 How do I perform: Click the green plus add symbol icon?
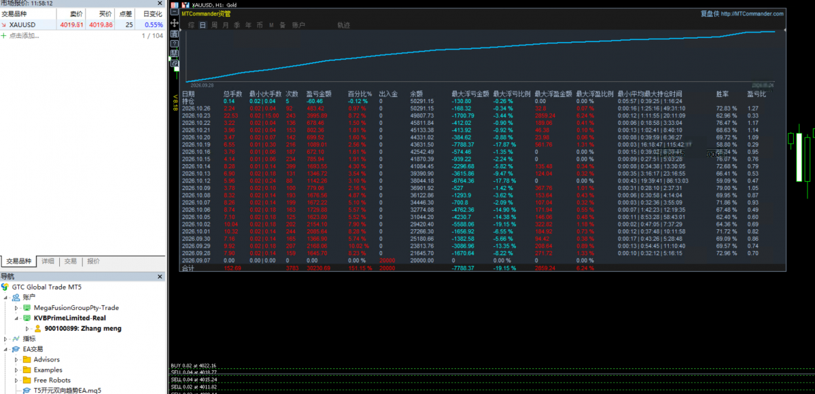point(3,36)
